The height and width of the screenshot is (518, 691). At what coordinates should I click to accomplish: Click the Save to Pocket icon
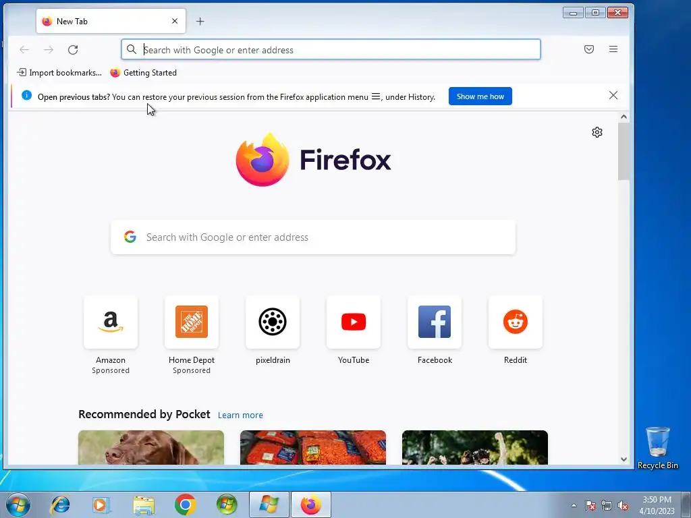588,49
